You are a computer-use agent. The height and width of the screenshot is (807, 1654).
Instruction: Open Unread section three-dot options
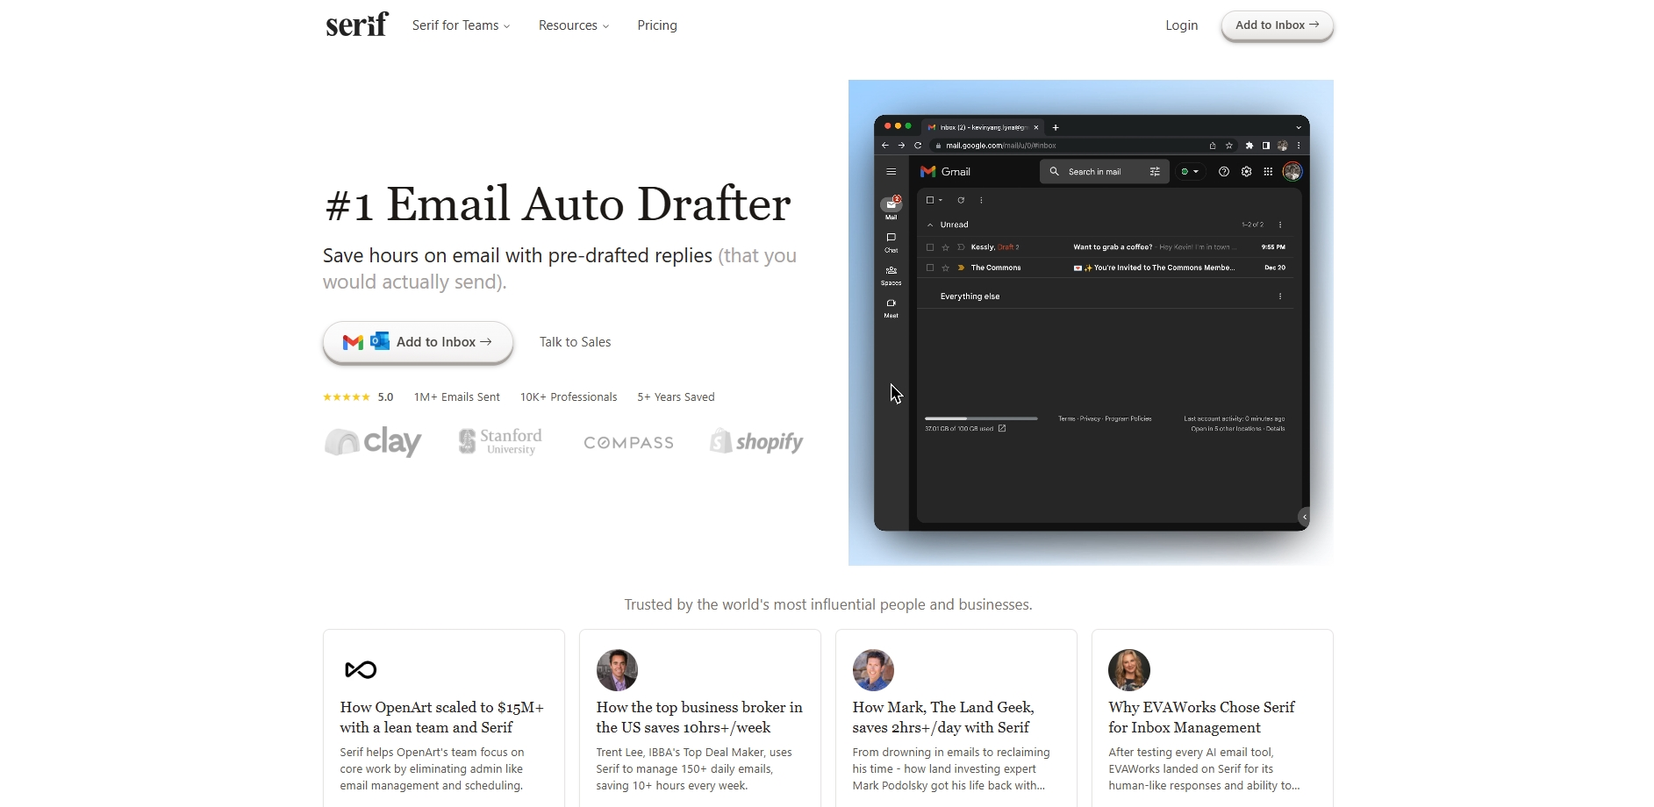pos(1280,225)
